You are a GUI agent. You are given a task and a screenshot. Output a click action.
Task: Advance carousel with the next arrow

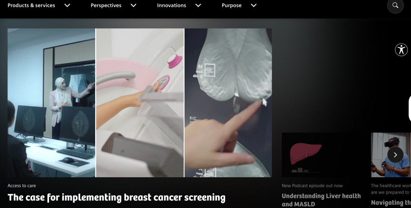[395, 155]
